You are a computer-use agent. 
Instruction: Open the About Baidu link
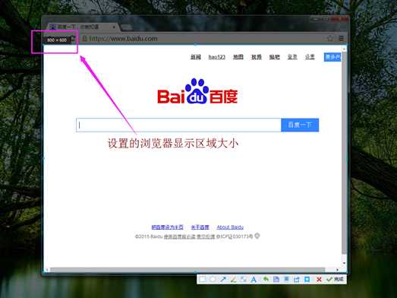coord(230,227)
